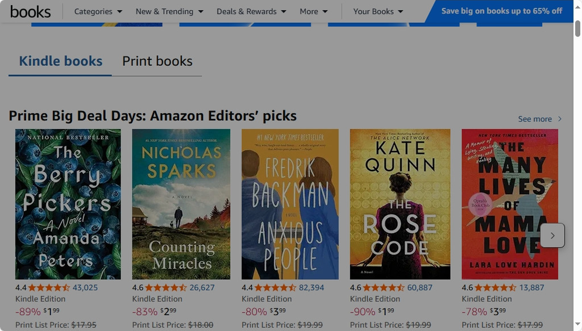
Task: Click the carousel next arrow button
Action: 552,235
